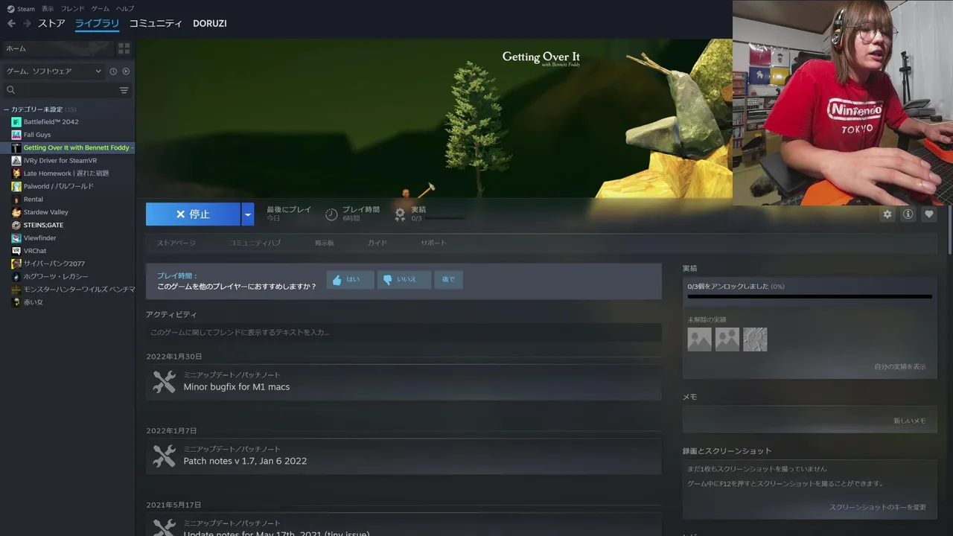Click activity text input field
The width and height of the screenshot is (953, 536).
point(404,332)
